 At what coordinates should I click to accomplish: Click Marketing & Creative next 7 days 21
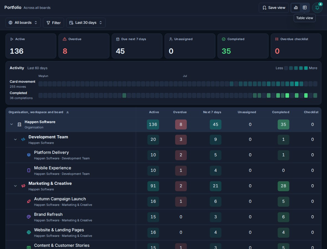(x=215, y=186)
